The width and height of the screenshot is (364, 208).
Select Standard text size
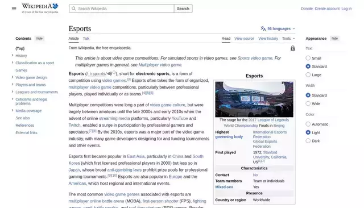click(x=308, y=66)
